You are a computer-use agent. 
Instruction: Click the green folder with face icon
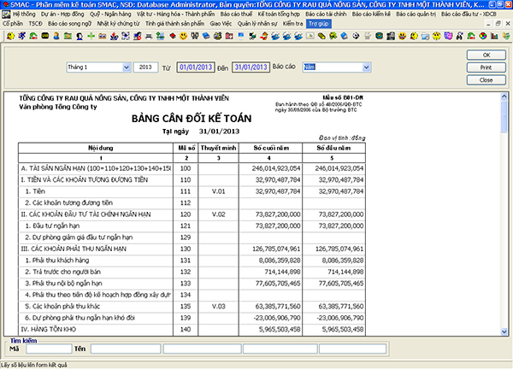click(68, 36)
